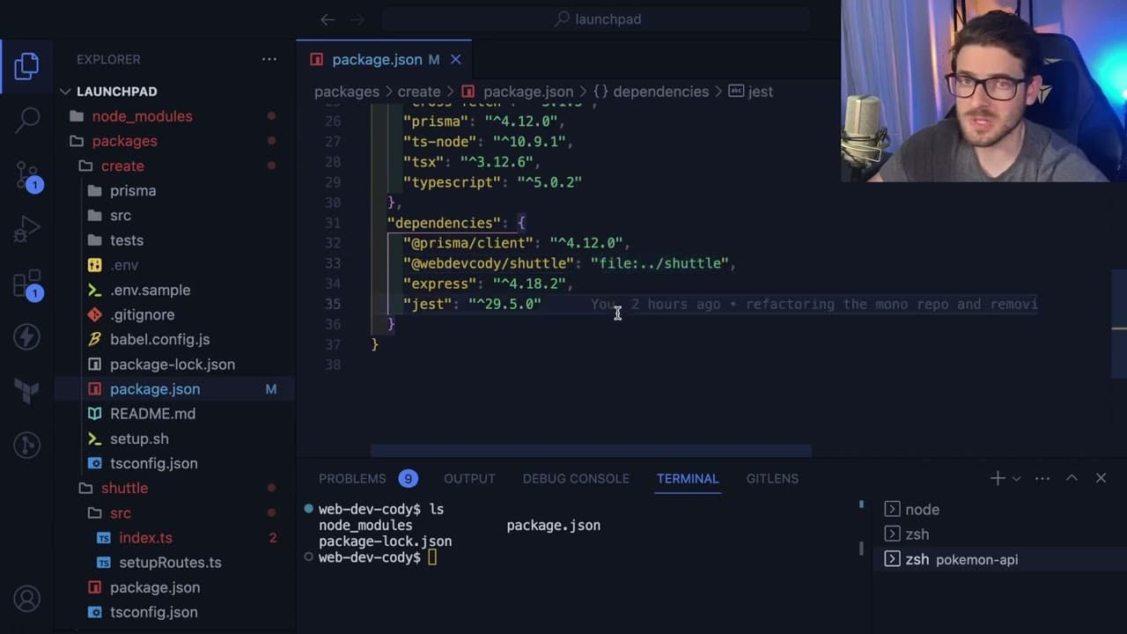The width and height of the screenshot is (1127, 634).
Task: Open Explorer more actions ellipsis
Action: pos(269,59)
